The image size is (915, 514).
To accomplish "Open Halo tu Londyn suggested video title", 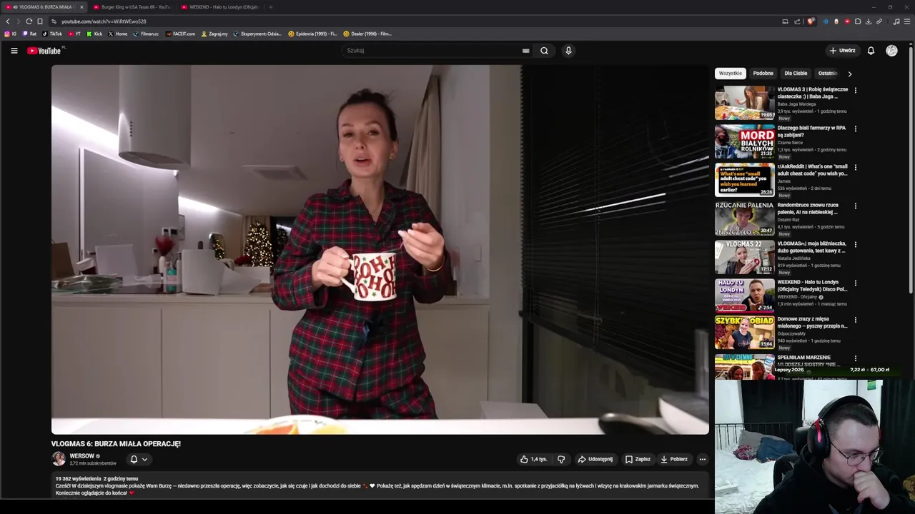I will 812,286.
